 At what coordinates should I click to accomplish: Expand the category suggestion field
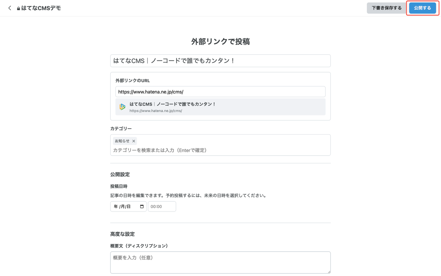[x=220, y=150]
